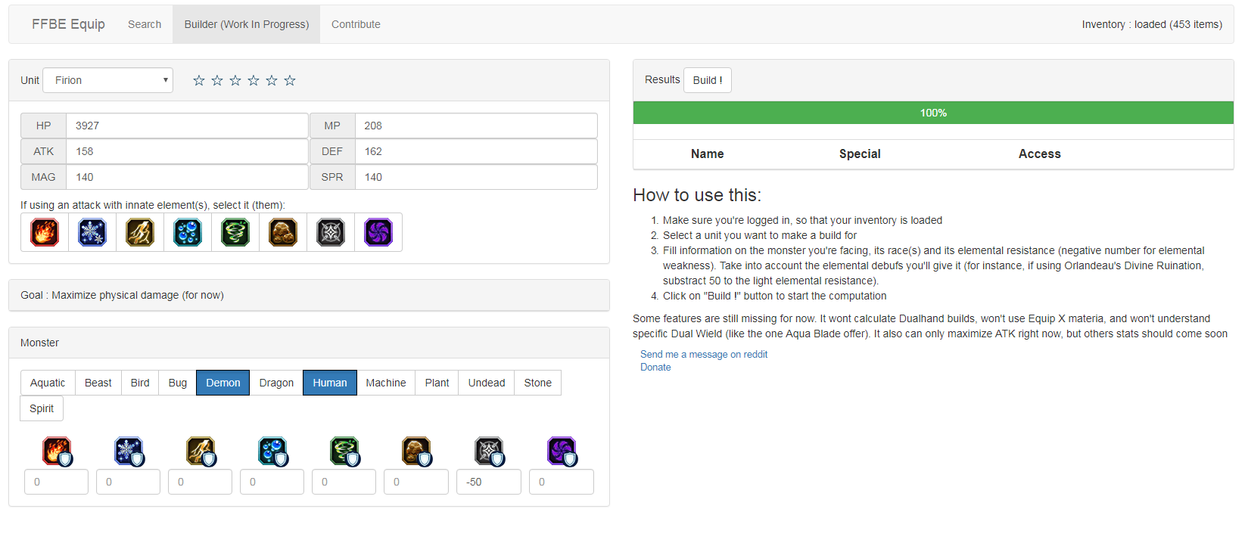The height and width of the screenshot is (543, 1248).
Task: Click the monster fire resistance icon
Action: pyautogui.click(x=57, y=451)
